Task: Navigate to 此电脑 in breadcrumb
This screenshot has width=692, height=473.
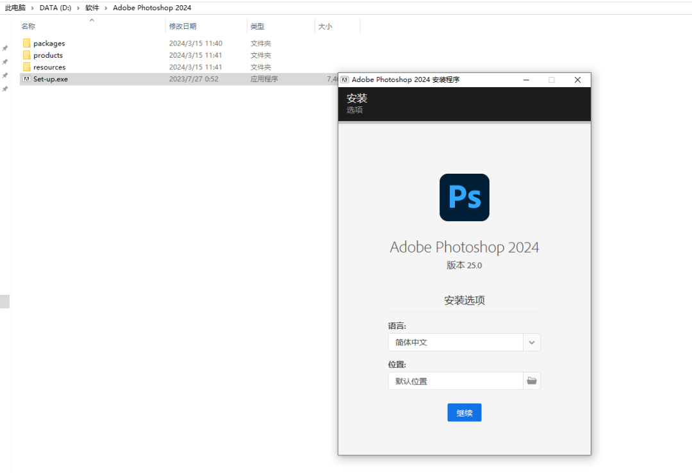Action: (x=15, y=8)
